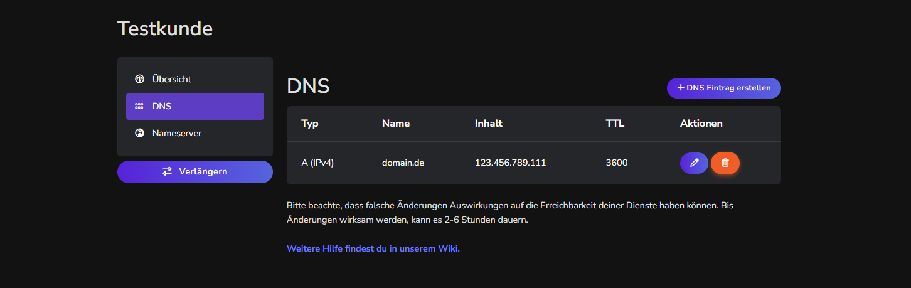Image resolution: width=911 pixels, height=288 pixels.
Task: Click the pencil edit icon for domain.de
Action: 694,163
